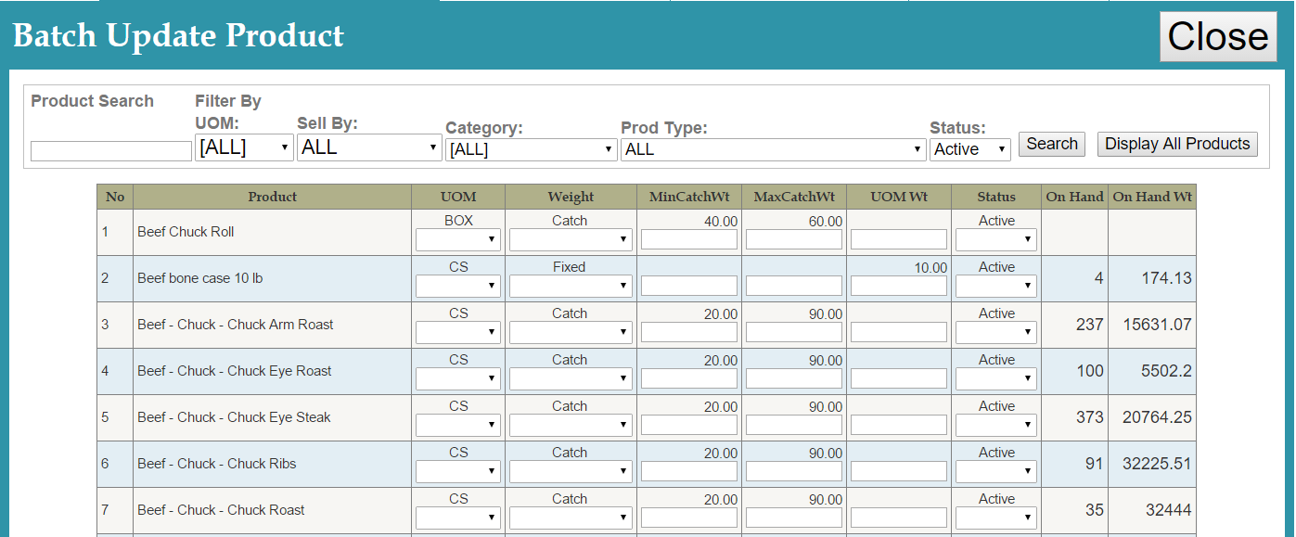Click the MinCatchWt field for Beef bone case 10 lb
The width and height of the screenshot is (1296, 537).
point(689,286)
